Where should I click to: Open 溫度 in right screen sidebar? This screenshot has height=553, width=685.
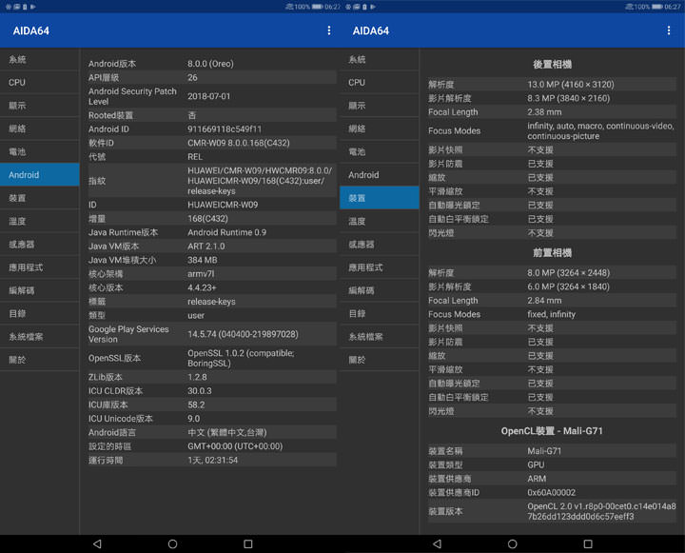380,221
